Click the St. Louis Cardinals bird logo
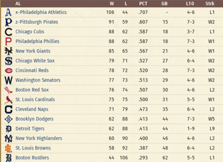223x162 pixels. (9, 100)
